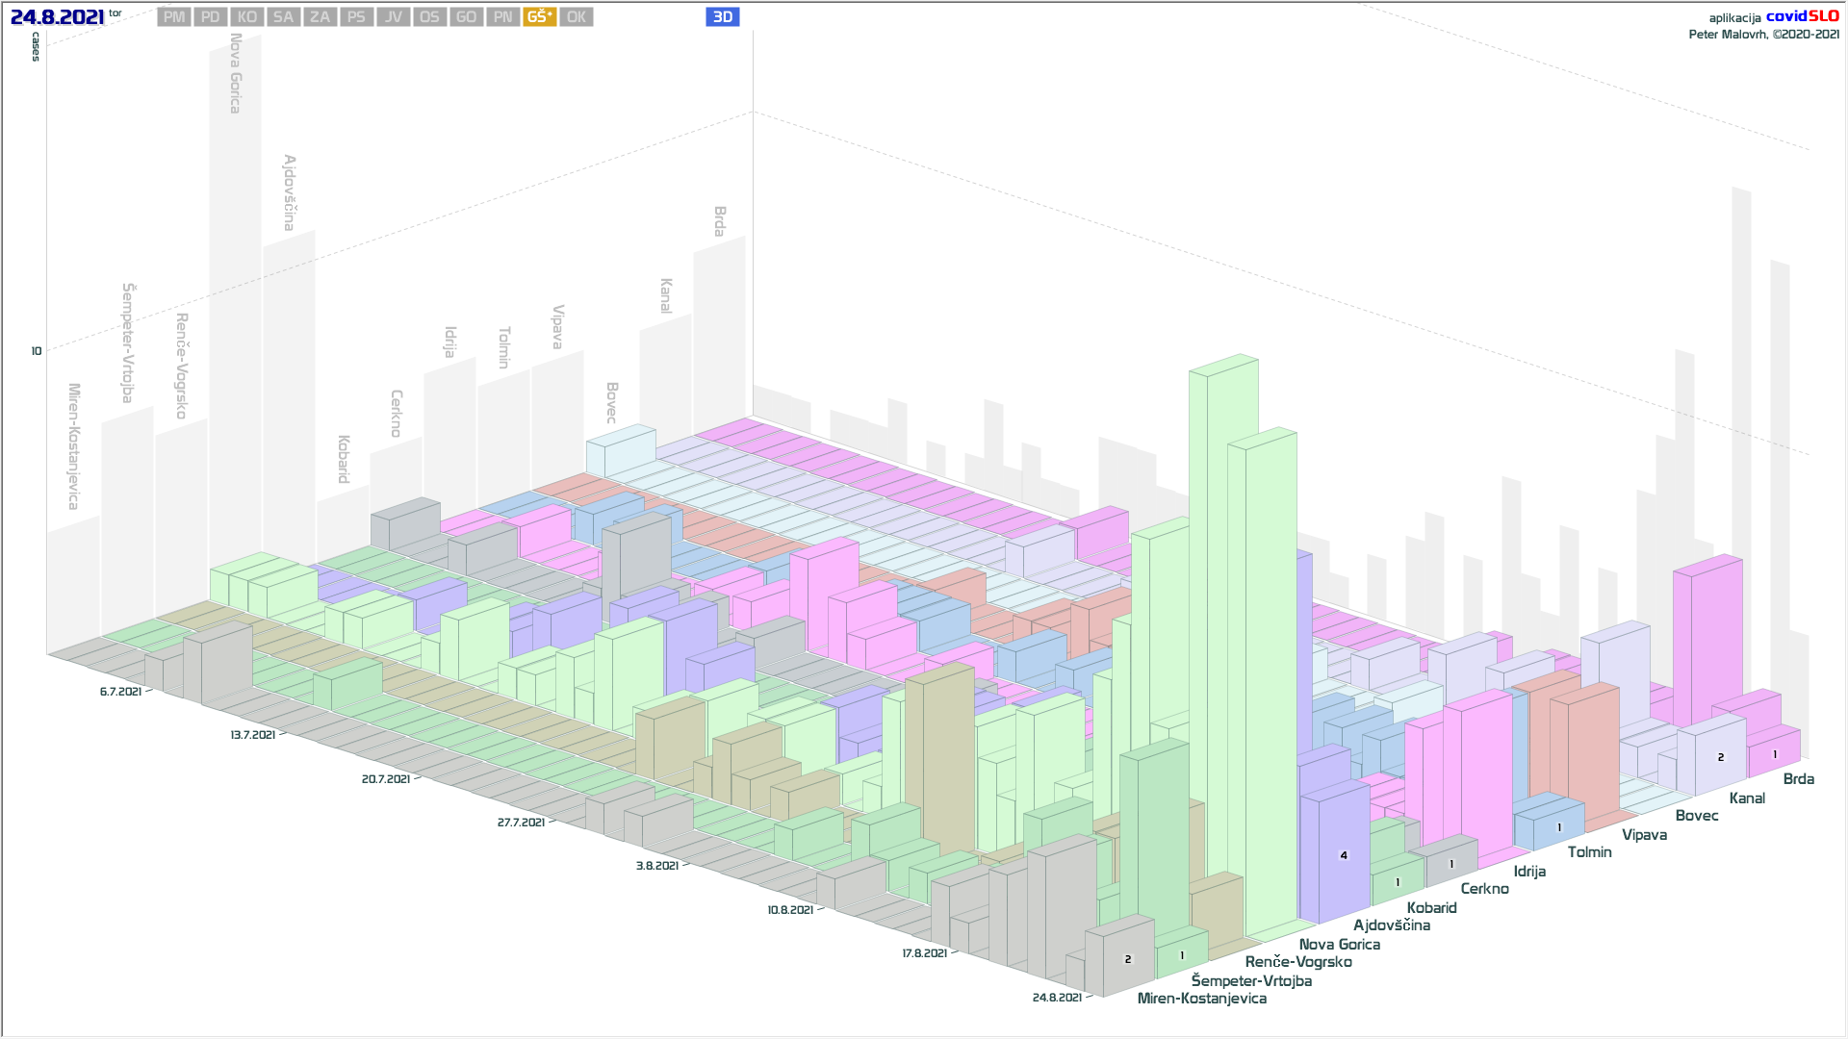
Task: Click the Nova Gorica axis label
Action: [1339, 945]
